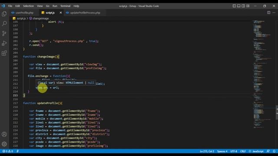278x156 pixels.
Task: Open editor More Actions ellipsis
Action: (x=274, y=13)
